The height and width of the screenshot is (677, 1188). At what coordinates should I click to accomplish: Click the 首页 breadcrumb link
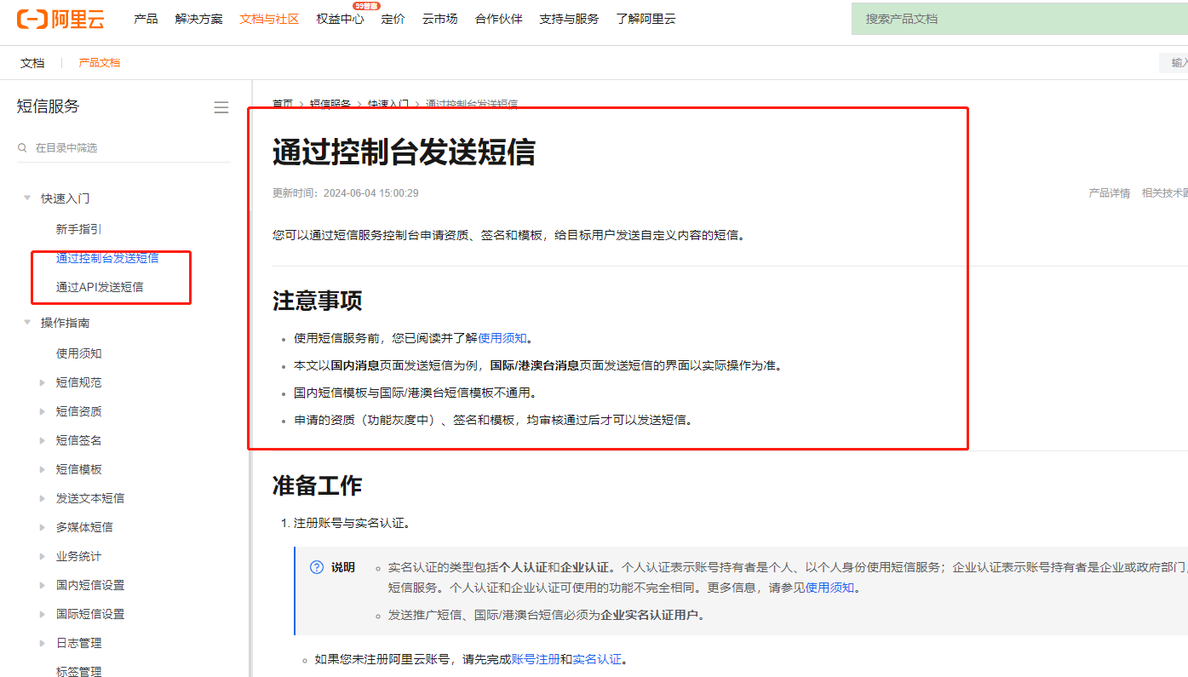pos(283,104)
